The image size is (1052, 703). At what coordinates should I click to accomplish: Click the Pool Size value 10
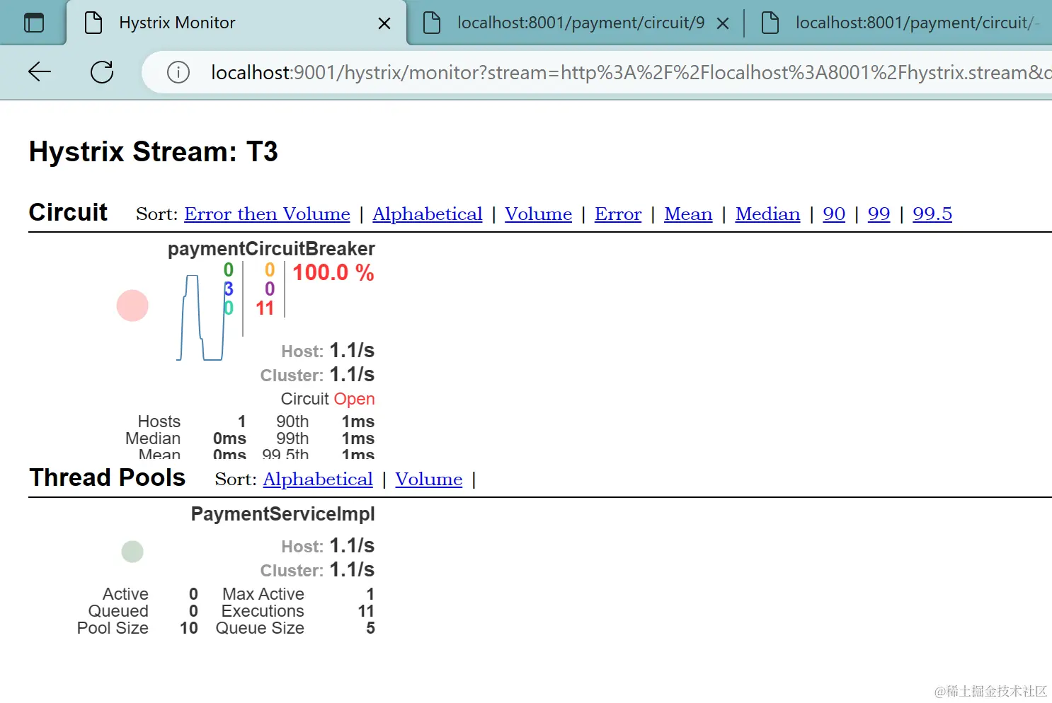click(189, 628)
